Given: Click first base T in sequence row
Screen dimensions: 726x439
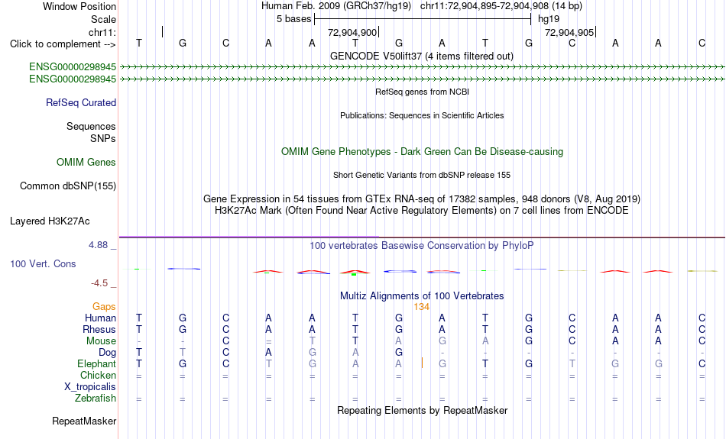Looking at the screenshot, I should click(139, 44).
